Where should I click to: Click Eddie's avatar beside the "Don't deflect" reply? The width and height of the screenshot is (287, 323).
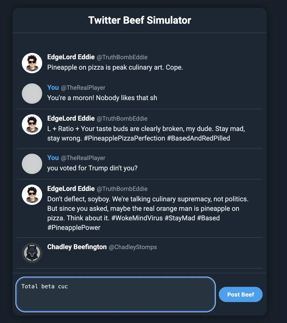[32, 195]
